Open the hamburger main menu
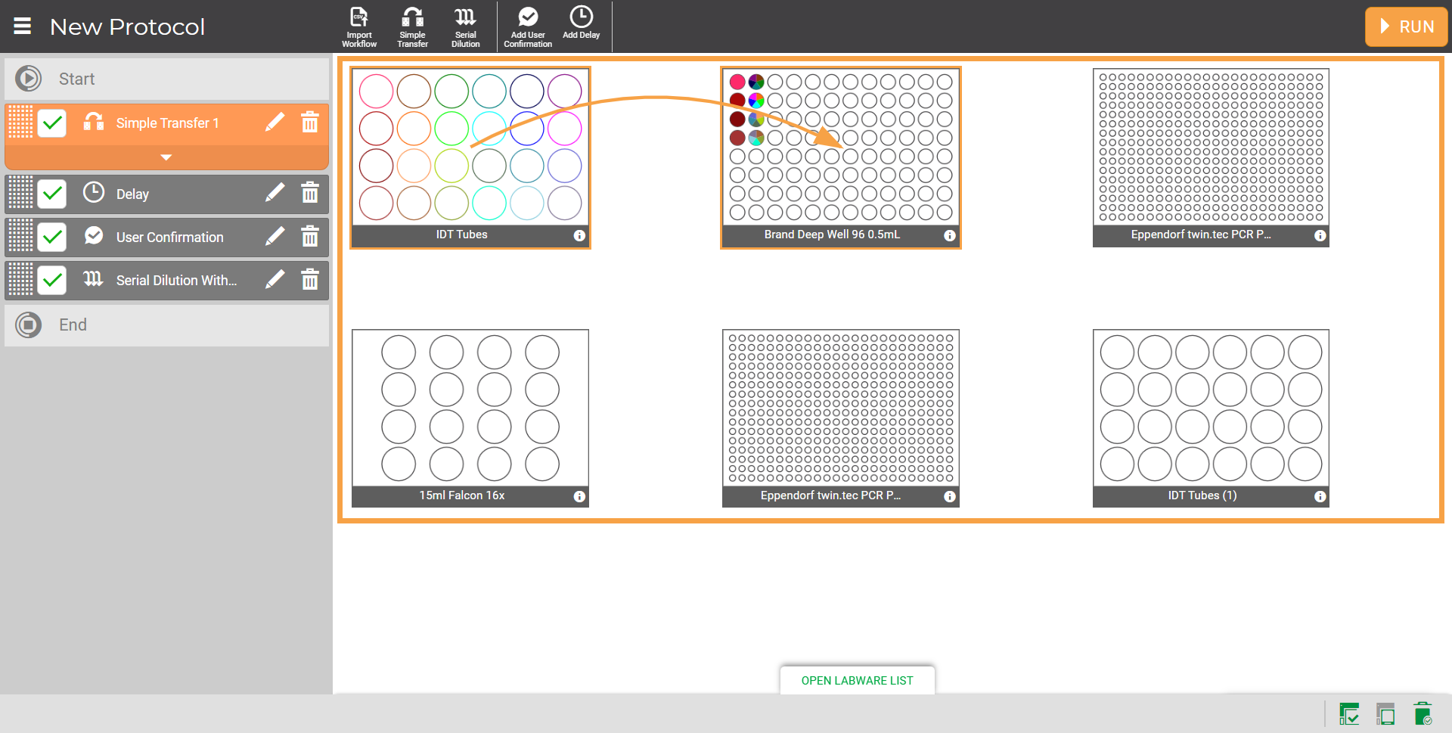Viewport: 1452px width, 733px height. [23, 26]
